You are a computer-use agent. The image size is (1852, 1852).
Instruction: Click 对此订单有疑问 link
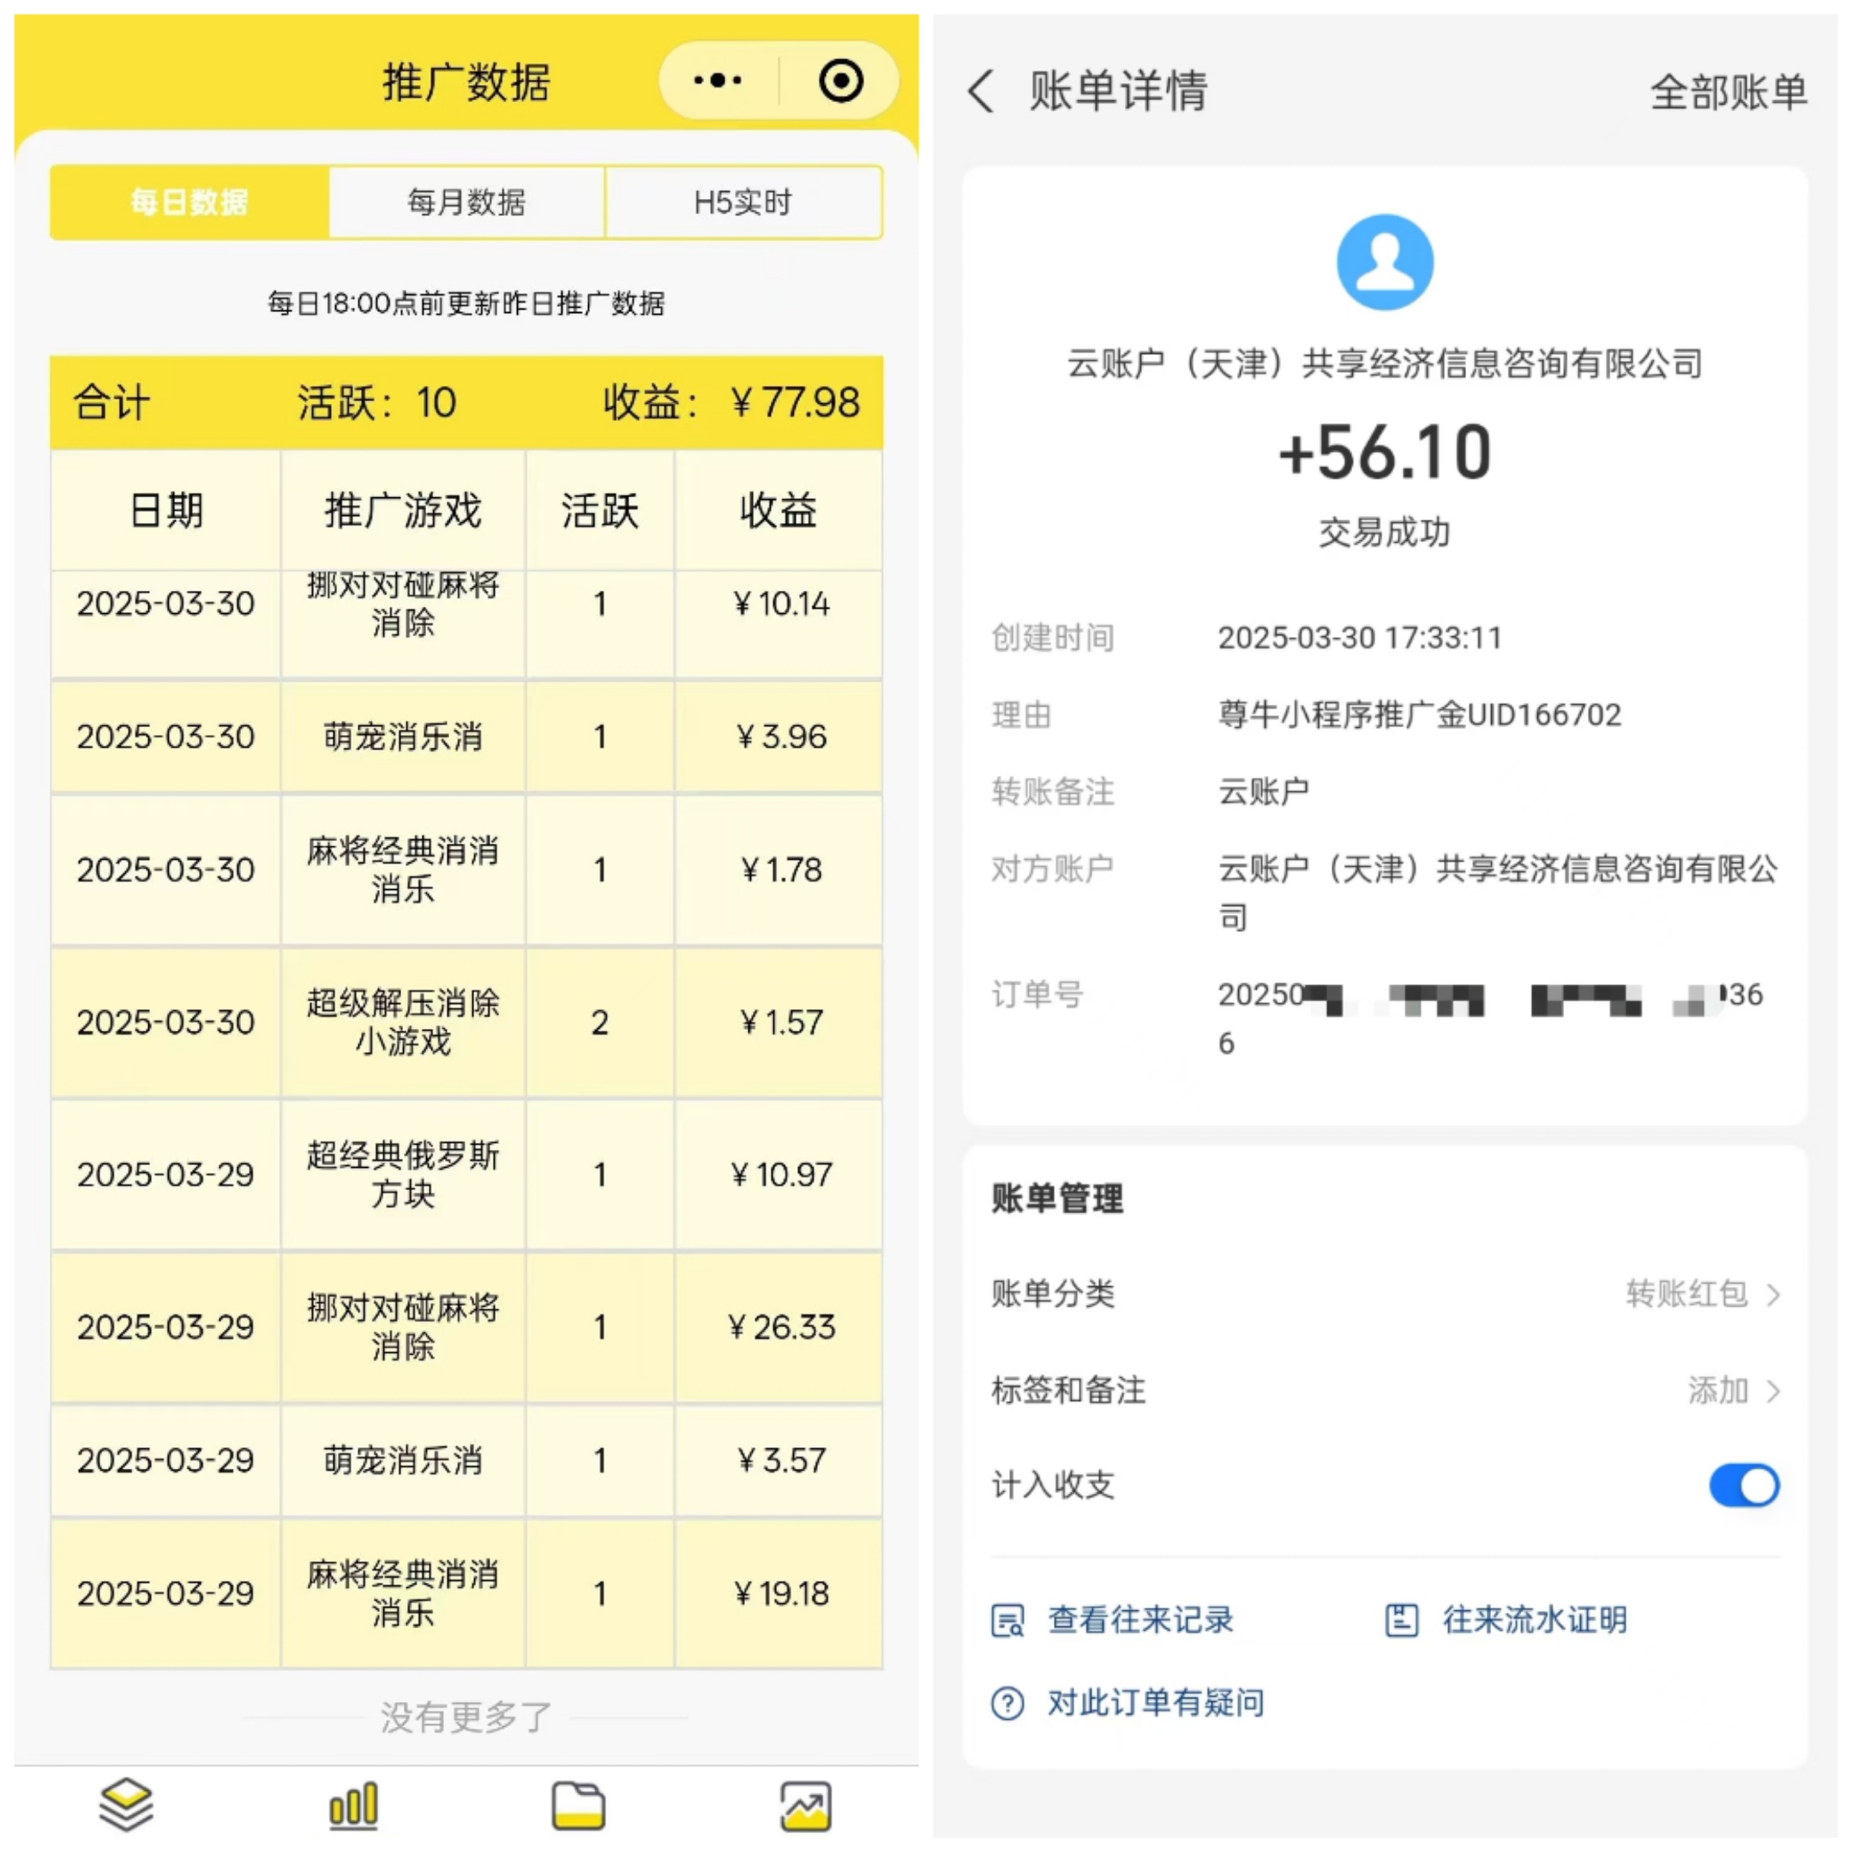(1155, 1704)
